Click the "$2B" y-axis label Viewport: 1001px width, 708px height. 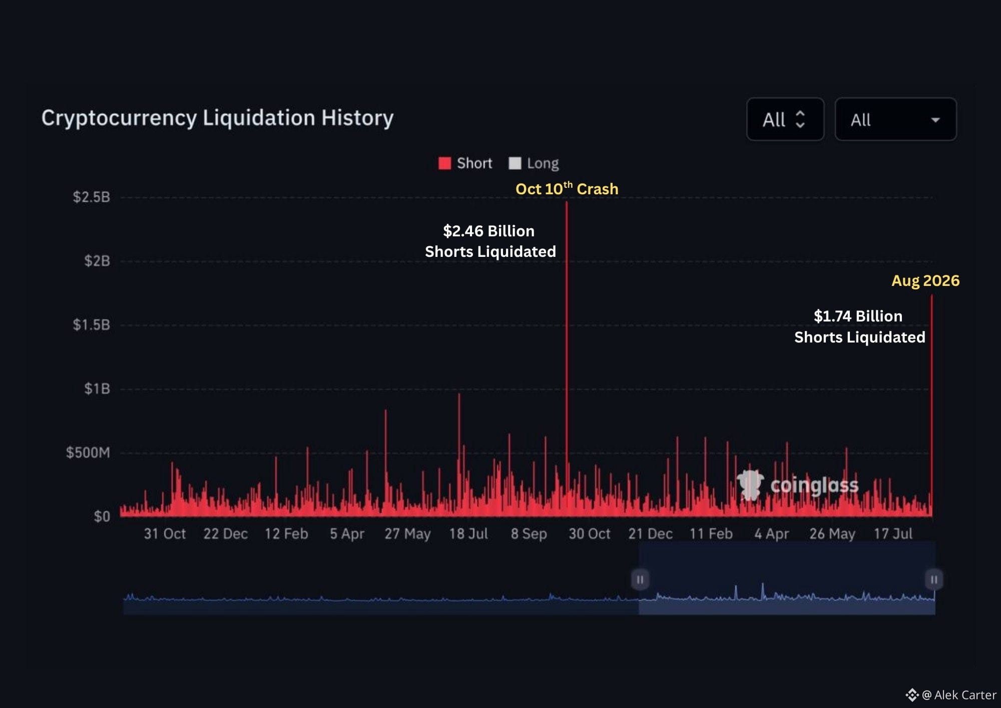97,261
